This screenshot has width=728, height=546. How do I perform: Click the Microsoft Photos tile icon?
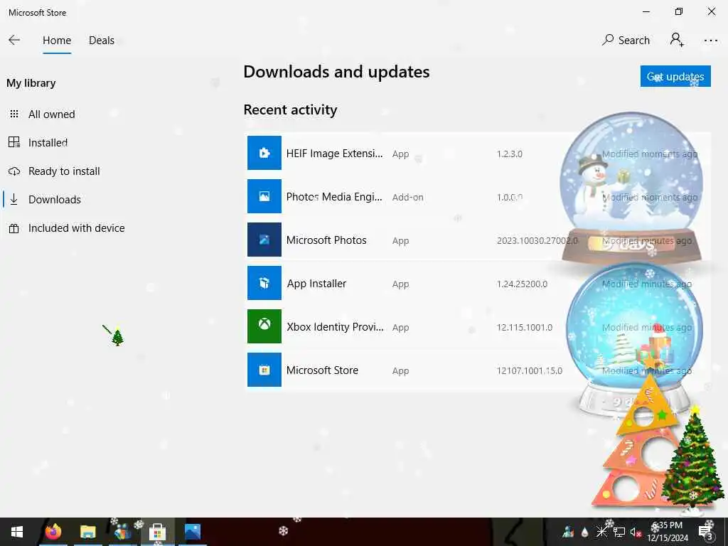point(264,240)
